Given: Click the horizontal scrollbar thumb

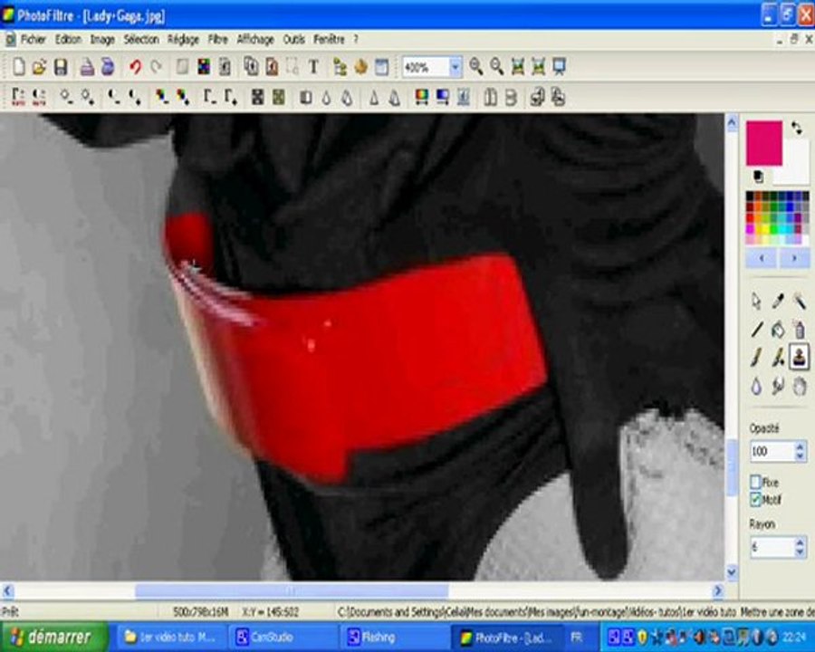Looking at the screenshot, I should tap(292, 590).
